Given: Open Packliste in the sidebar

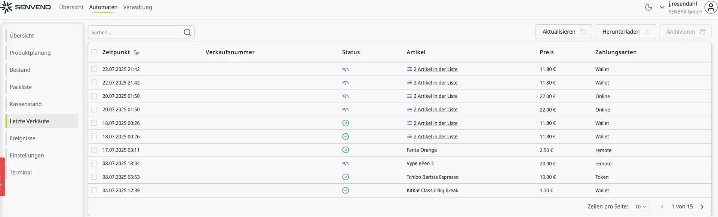Looking at the screenshot, I should pos(42,87).
